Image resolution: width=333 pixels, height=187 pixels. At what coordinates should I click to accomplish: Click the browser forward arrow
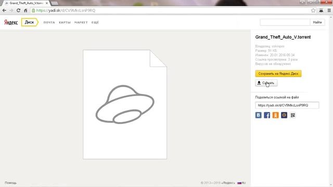pos(11,10)
